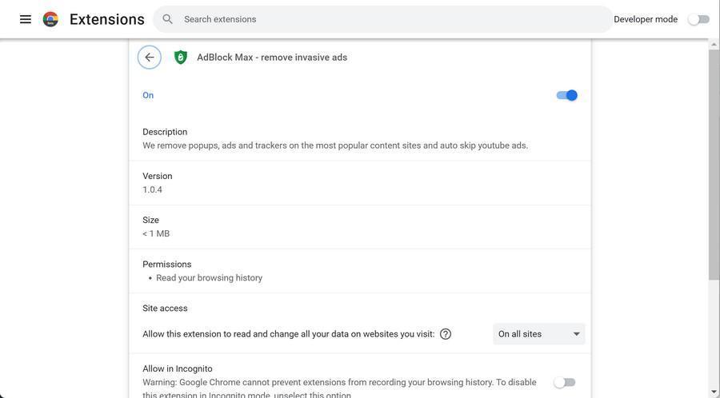Go back using the arrow button

pos(150,58)
